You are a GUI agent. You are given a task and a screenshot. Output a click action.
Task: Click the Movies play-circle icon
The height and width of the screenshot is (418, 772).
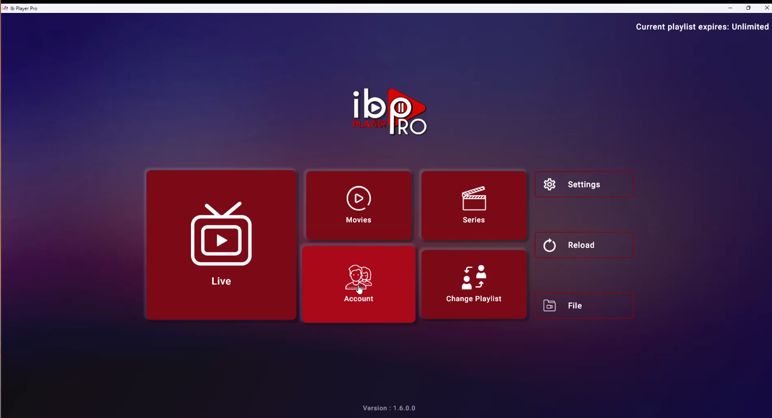click(x=359, y=199)
